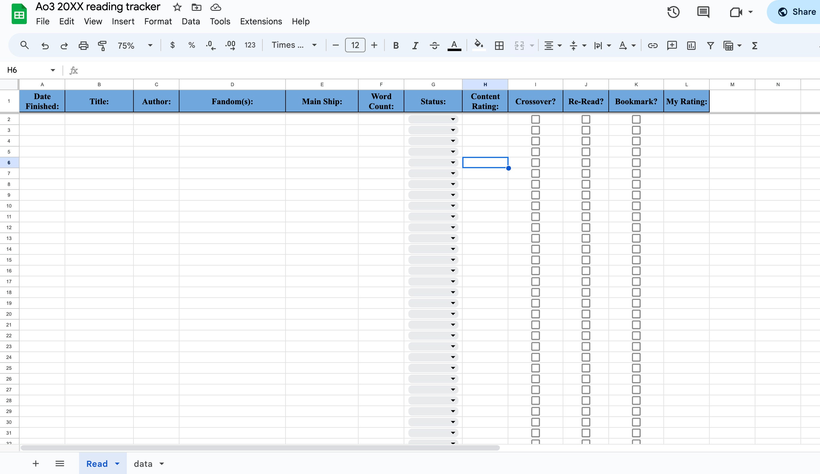Image resolution: width=820 pixels, height=474 pixels.
Task: Open the text color picker
Action: pos(454,45)
